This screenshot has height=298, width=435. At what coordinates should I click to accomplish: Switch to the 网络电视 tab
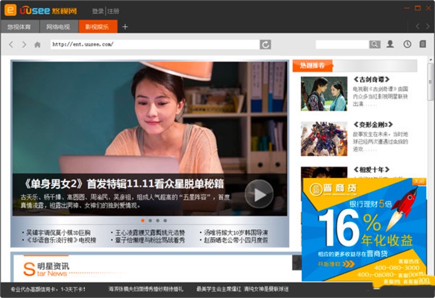(58, 27)
